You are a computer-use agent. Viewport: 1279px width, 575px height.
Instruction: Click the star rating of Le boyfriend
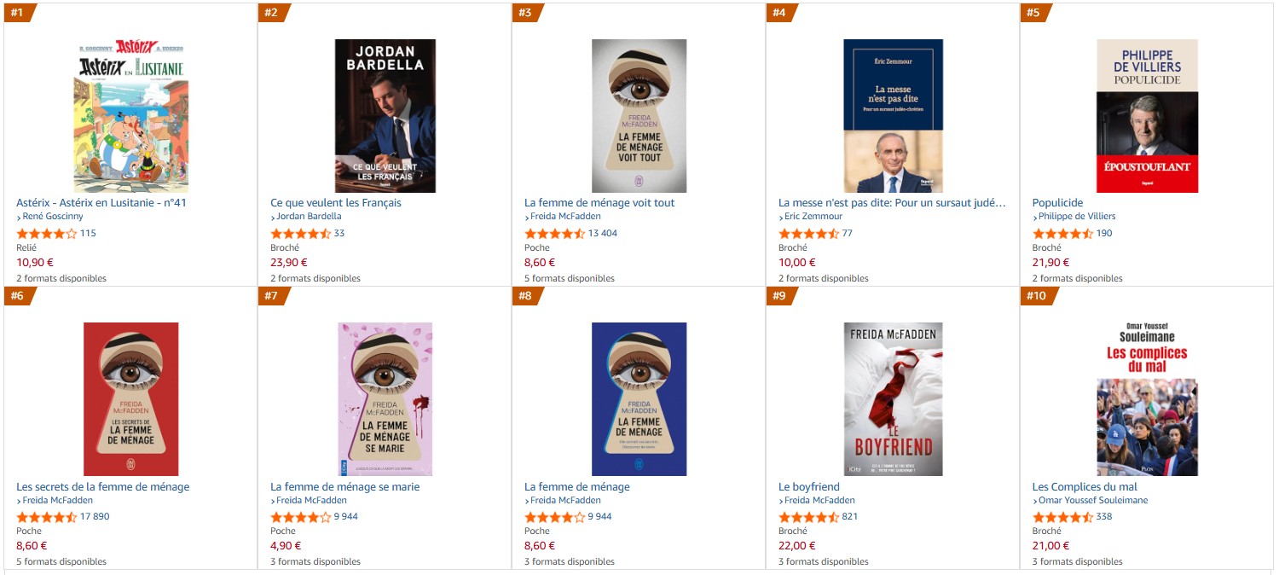tap(808, 516)
